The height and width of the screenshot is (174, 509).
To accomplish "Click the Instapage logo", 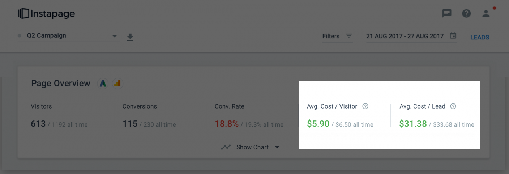I will (x=46, y=14).
